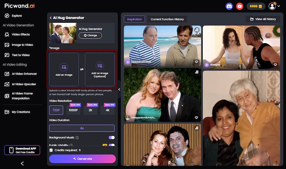Click the Picwand.ai logo
Screen dimensions: 286x169
coord(20,6)
